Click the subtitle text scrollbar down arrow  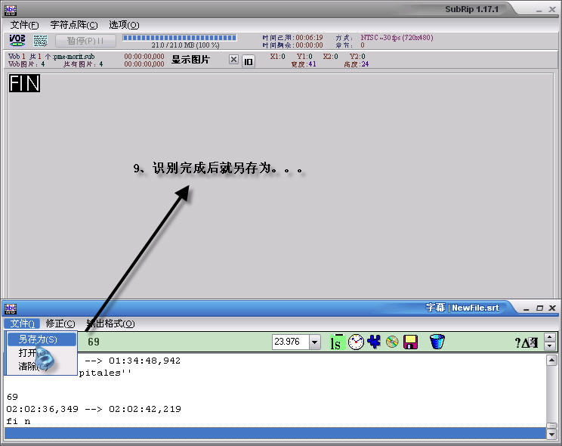(x=551, y=434)
